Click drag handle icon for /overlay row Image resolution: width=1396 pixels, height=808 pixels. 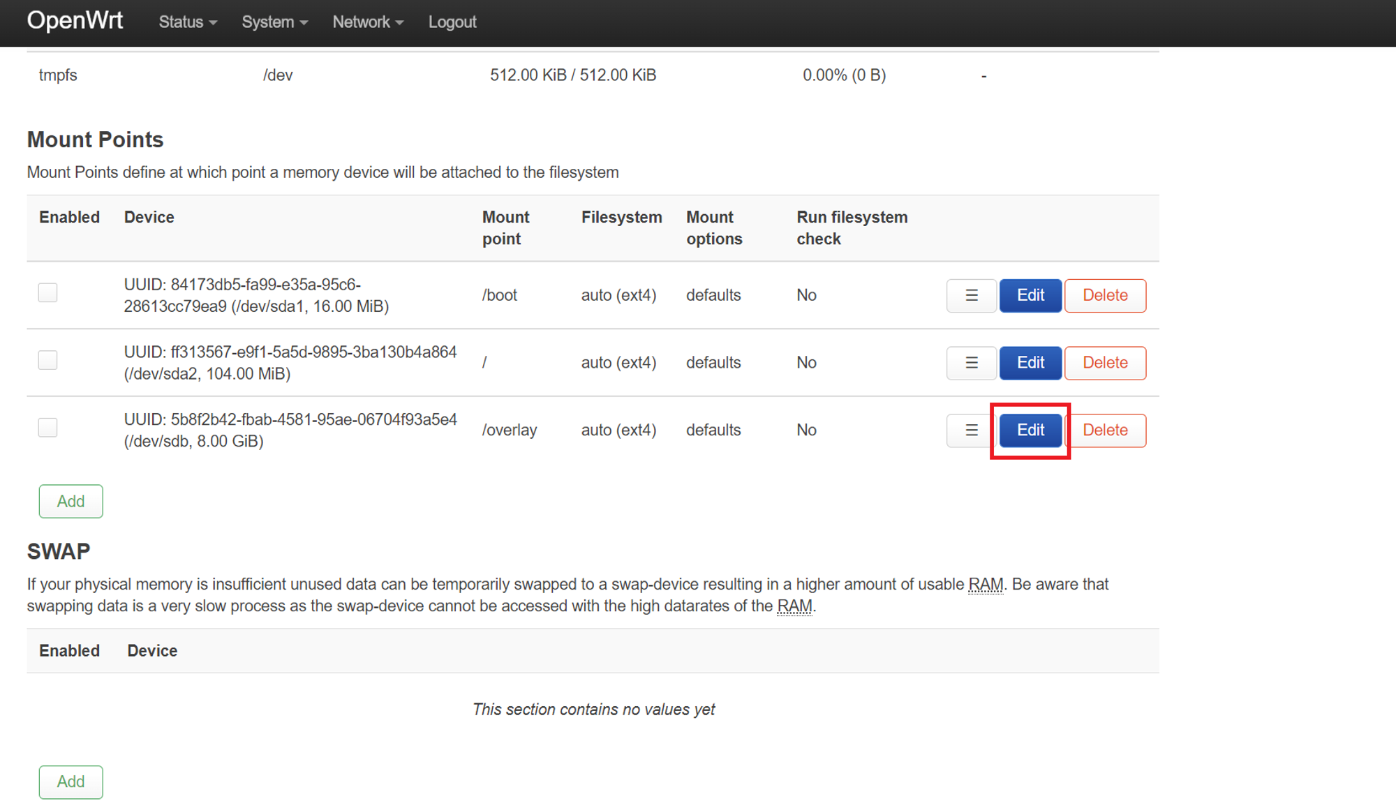click(971, 431)
